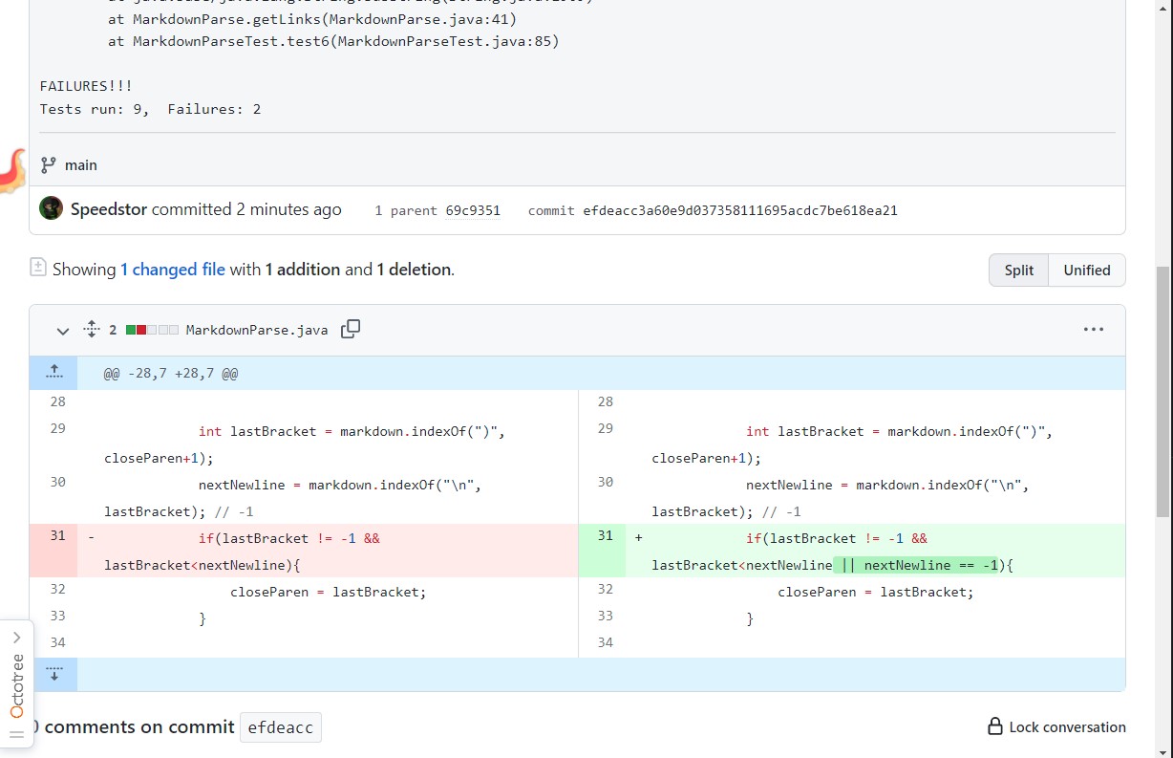Click the Octotree hamburger handle icon
Screen dimensions: 1173x758
[16, 734]
